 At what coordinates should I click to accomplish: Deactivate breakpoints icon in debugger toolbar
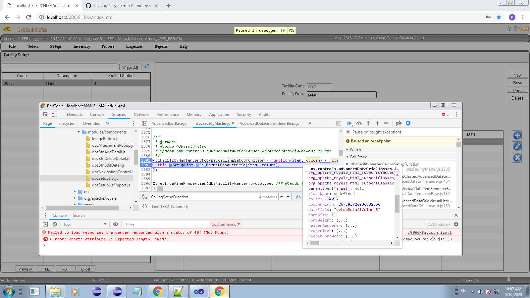pyautogui.click(x=398, y=123)
